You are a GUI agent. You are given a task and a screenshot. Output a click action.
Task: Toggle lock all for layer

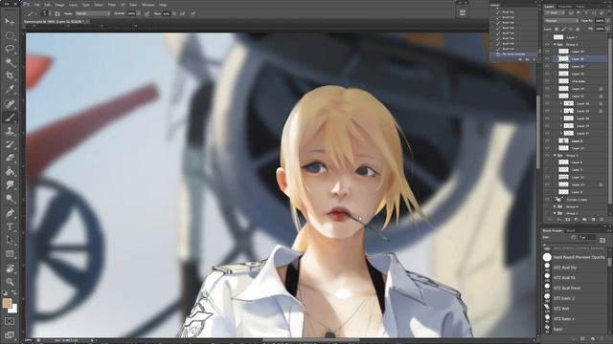pos(578,29)
